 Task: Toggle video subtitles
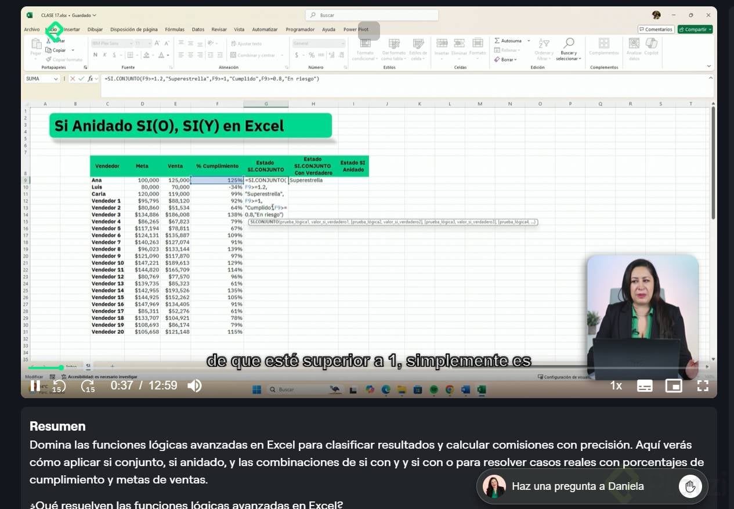(645, 386)
